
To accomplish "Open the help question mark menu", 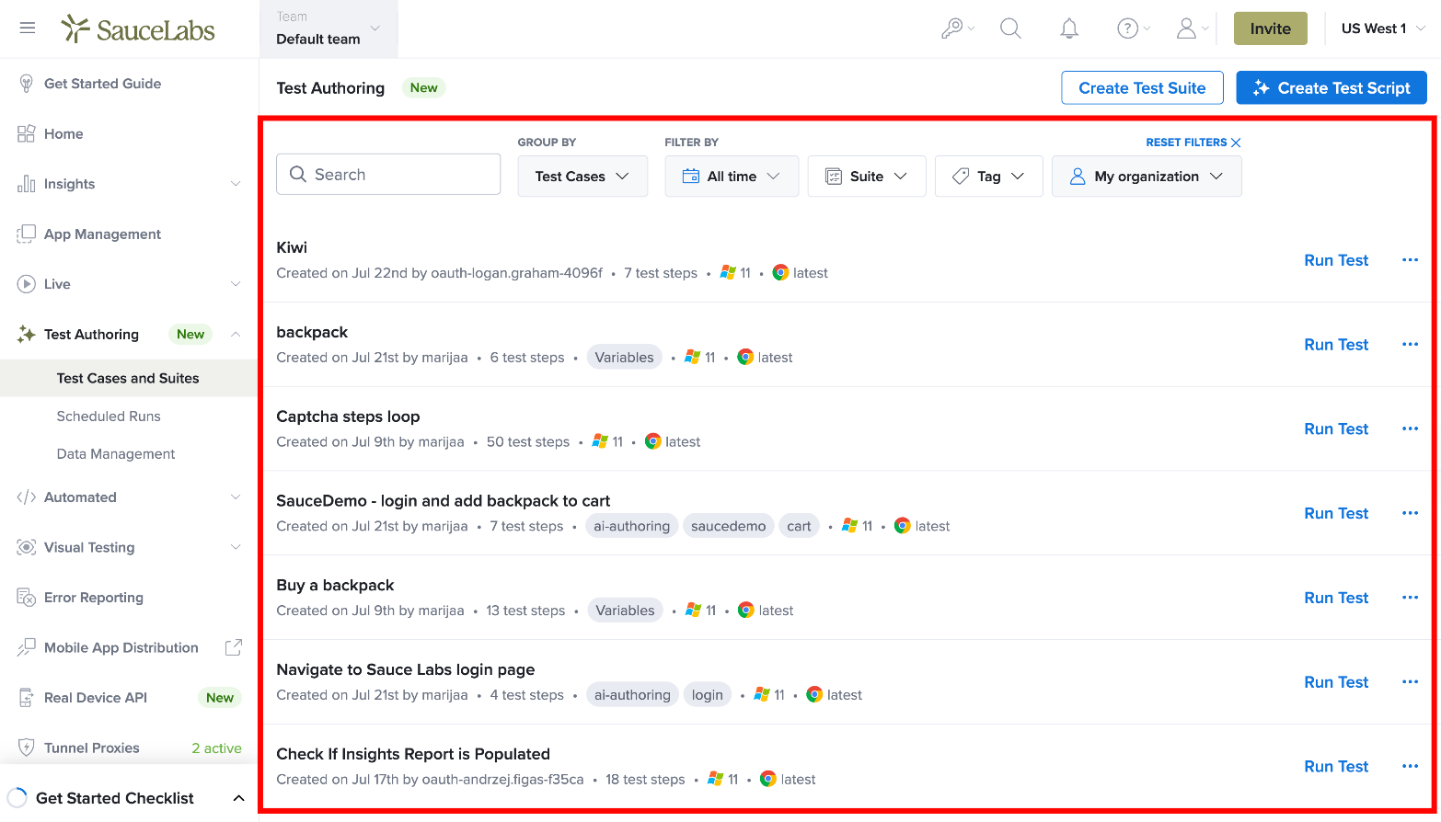I will pos(1133,29).
